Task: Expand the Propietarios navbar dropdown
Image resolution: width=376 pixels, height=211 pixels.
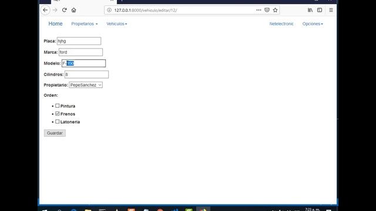Action: pyautogui.click(x=85, y=23)
